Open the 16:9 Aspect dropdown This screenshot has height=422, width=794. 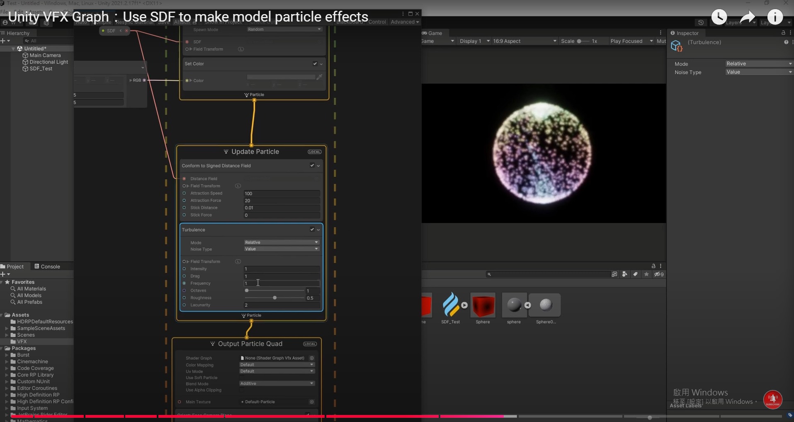[x=525, y=41]
